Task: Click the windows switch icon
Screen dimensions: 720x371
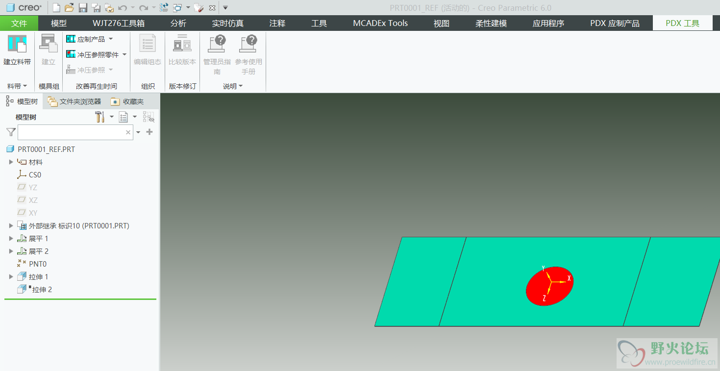Action: tap(177, 8)
